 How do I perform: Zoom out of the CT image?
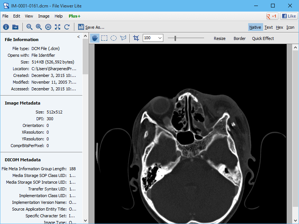coord(29,27)
